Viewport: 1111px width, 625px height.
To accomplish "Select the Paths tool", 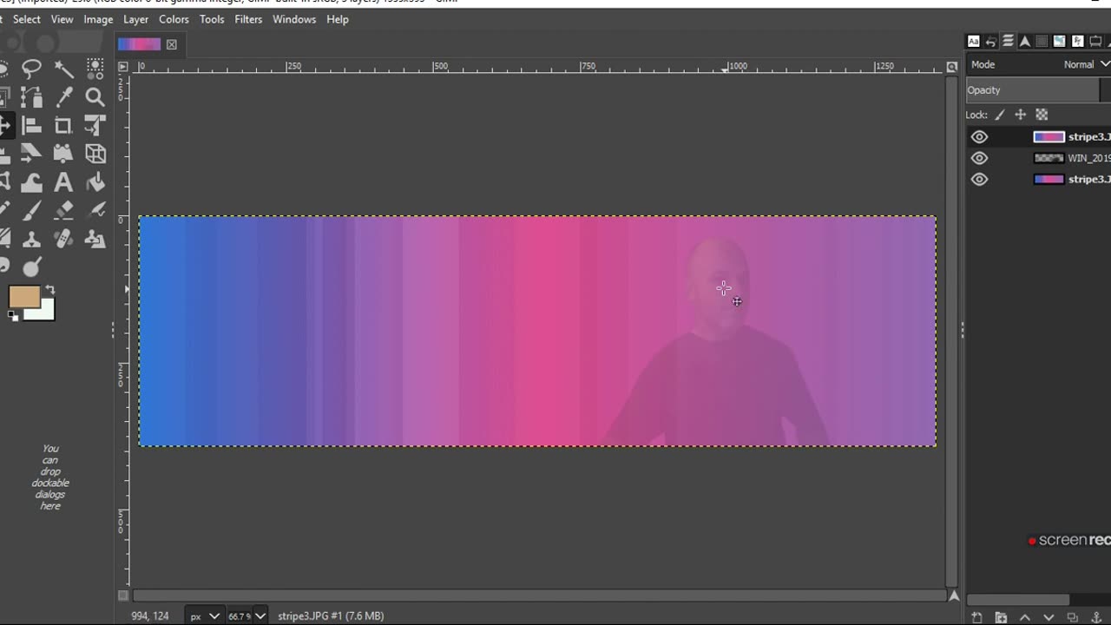I will click(32, 97).
